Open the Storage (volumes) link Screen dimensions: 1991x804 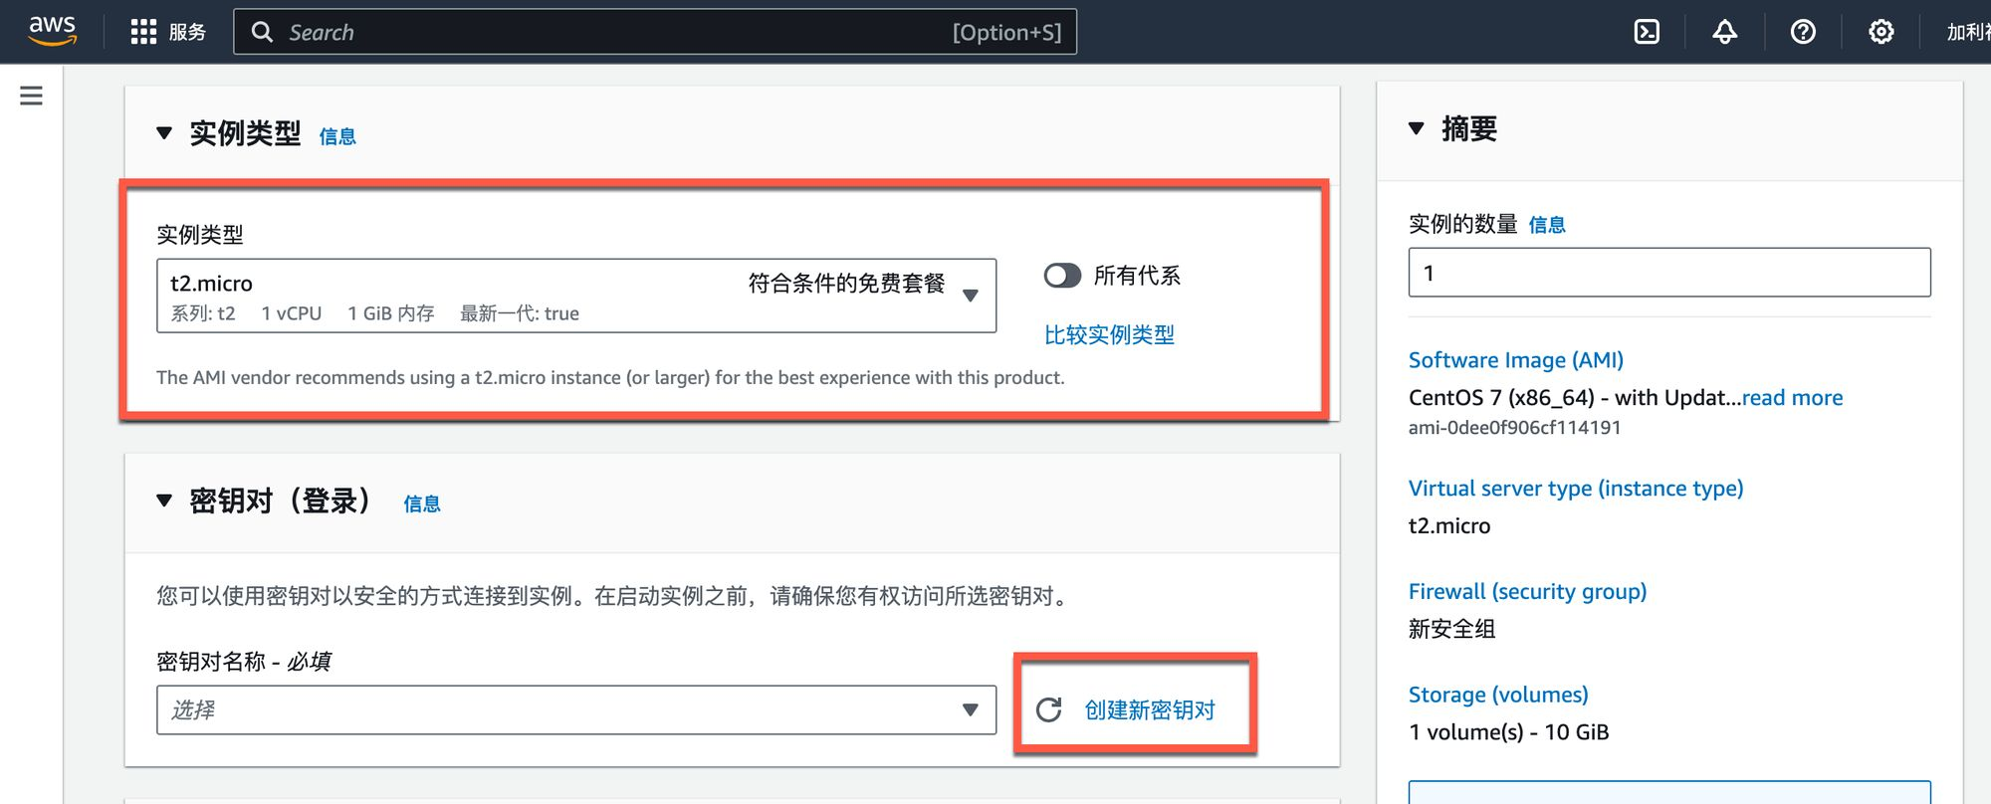coord(1498,695)
